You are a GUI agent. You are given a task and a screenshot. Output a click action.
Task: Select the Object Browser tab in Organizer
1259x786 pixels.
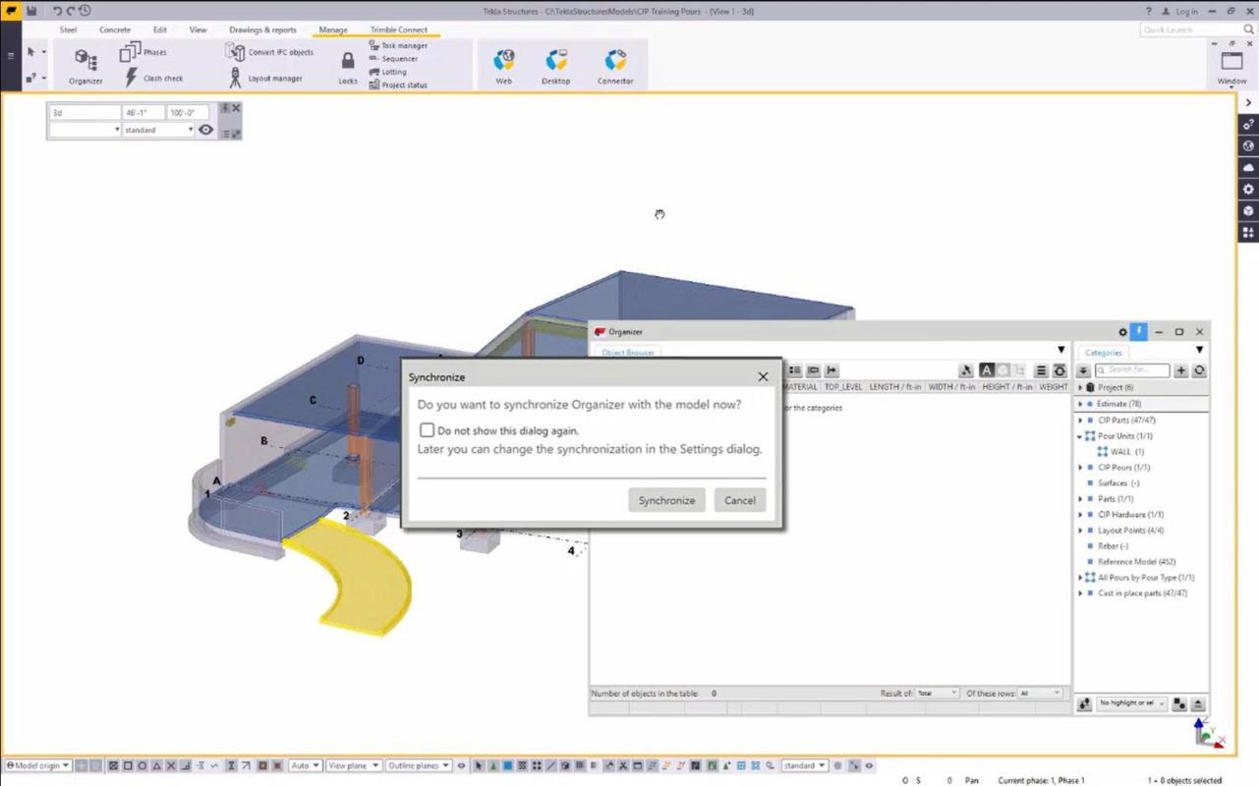(x=627, y=352)
